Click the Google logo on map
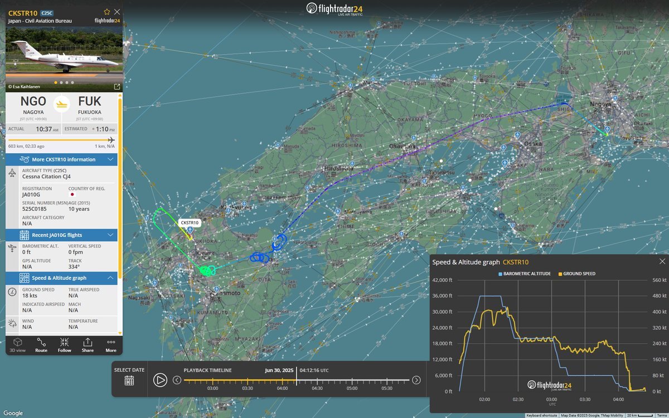Image resolution: width=669 pixels, height=418 pixels. tap(13, 413)
